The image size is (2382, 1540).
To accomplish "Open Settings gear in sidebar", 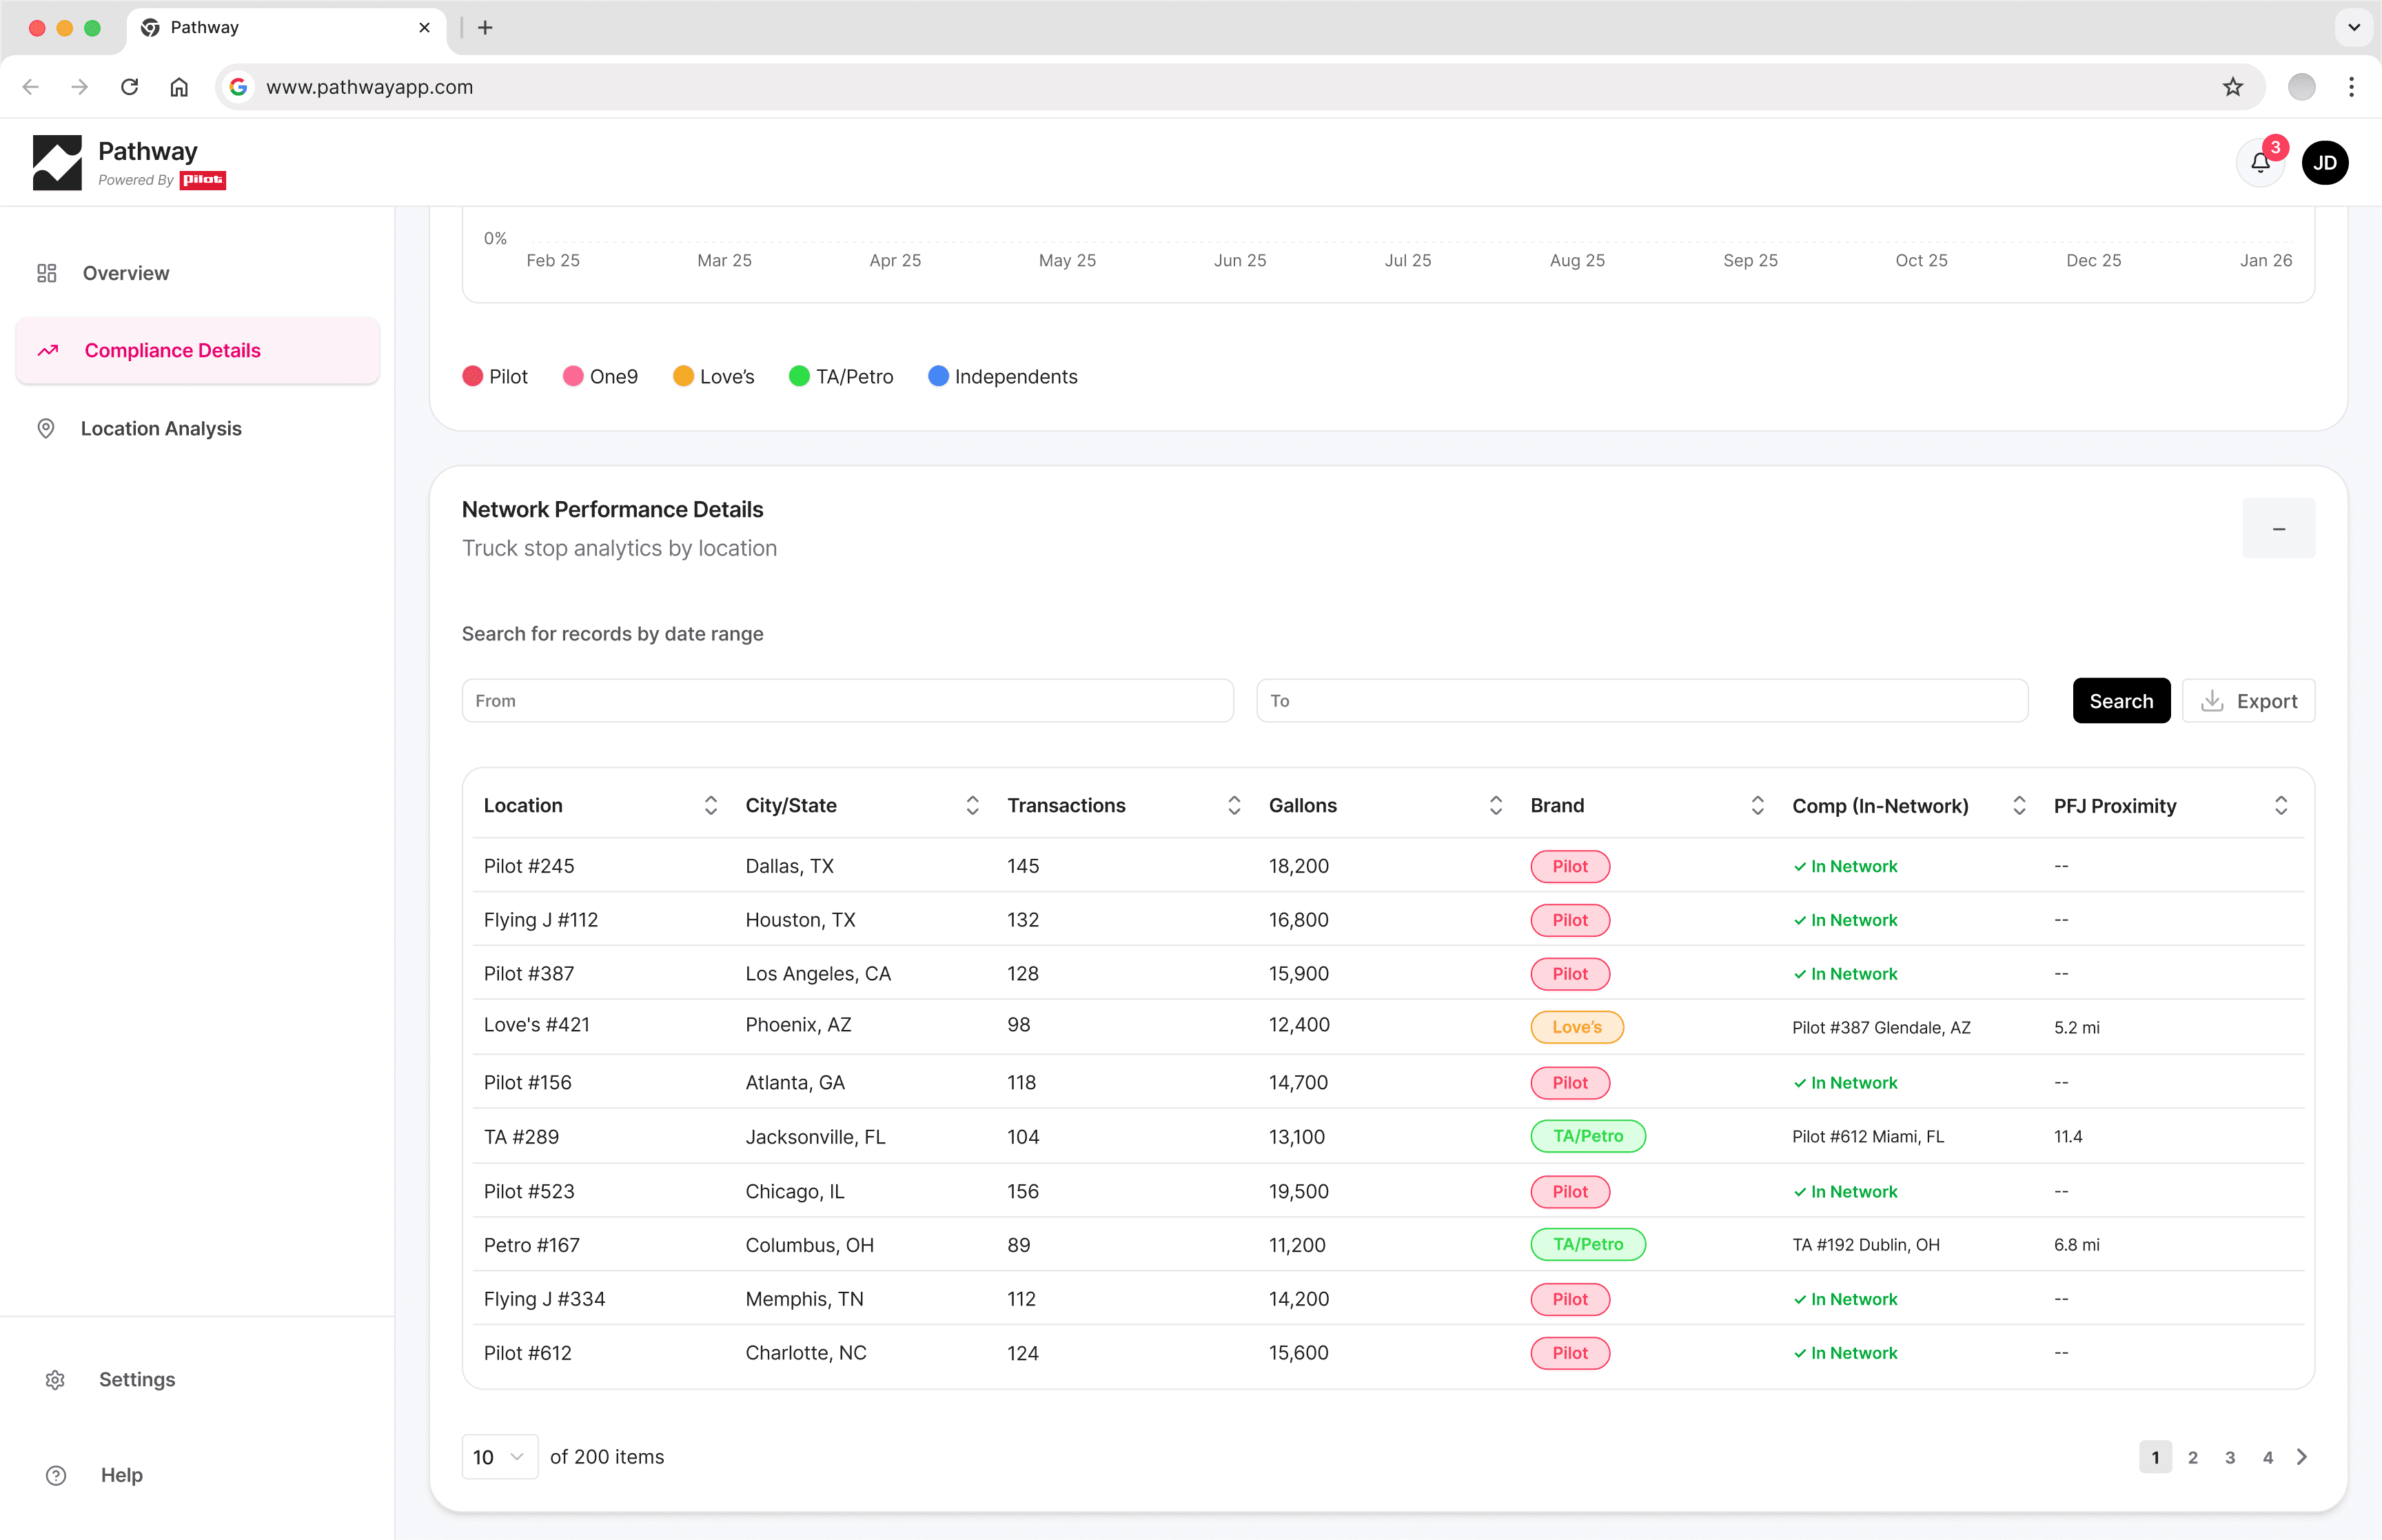I will pos(56,1379).
